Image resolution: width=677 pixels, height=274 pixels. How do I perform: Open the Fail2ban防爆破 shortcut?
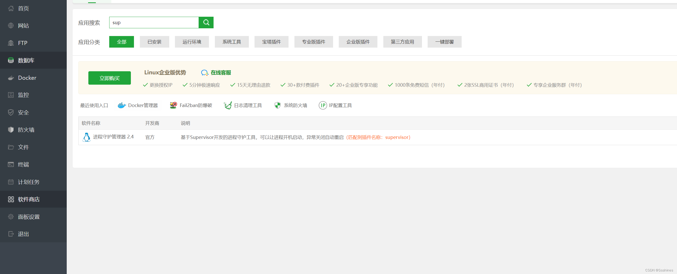(x=191, y=105)
